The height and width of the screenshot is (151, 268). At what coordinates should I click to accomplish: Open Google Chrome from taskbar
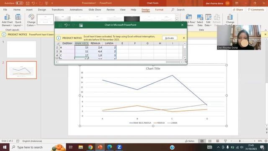click(x=90, y=147)
